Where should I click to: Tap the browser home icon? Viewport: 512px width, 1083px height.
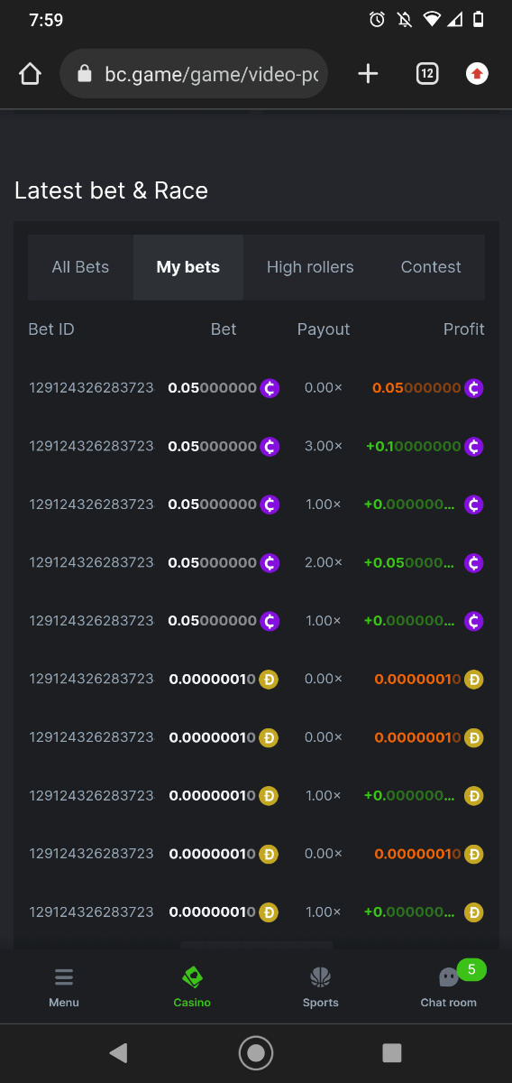30,74
